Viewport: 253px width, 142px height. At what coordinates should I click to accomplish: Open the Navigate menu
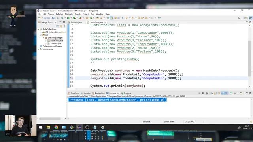[69, 14]
